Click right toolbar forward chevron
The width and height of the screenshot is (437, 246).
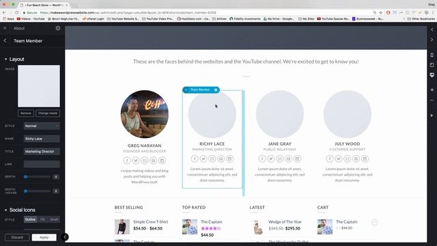pos(432,40)
